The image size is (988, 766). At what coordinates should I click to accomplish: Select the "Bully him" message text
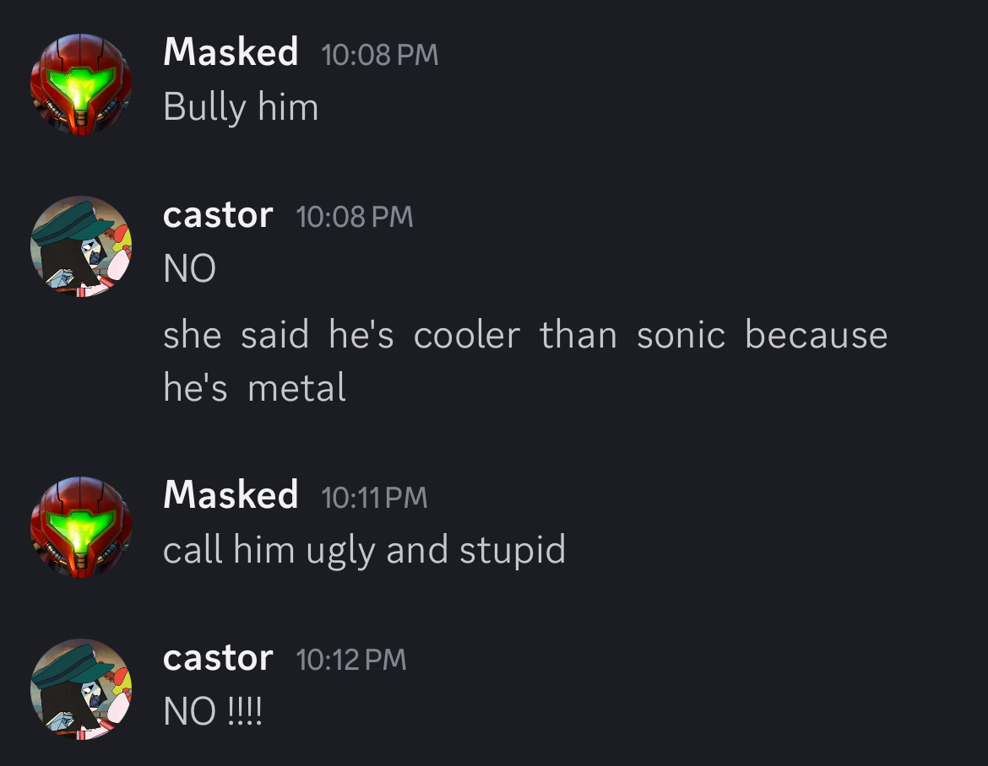tap(241, 107)
